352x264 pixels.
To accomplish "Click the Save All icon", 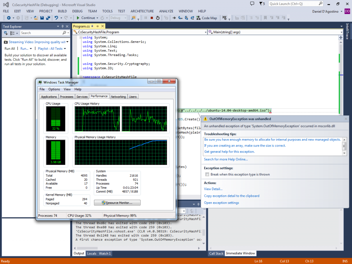I will (48, 18).
